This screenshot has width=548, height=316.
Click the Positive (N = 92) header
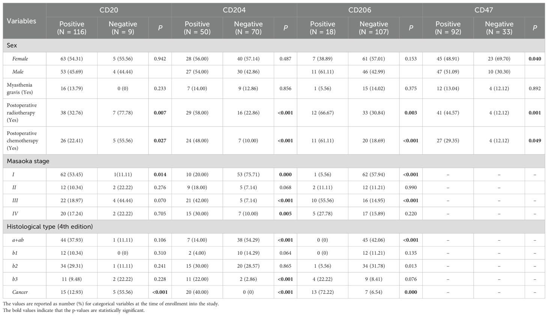(x=448, y=28)
